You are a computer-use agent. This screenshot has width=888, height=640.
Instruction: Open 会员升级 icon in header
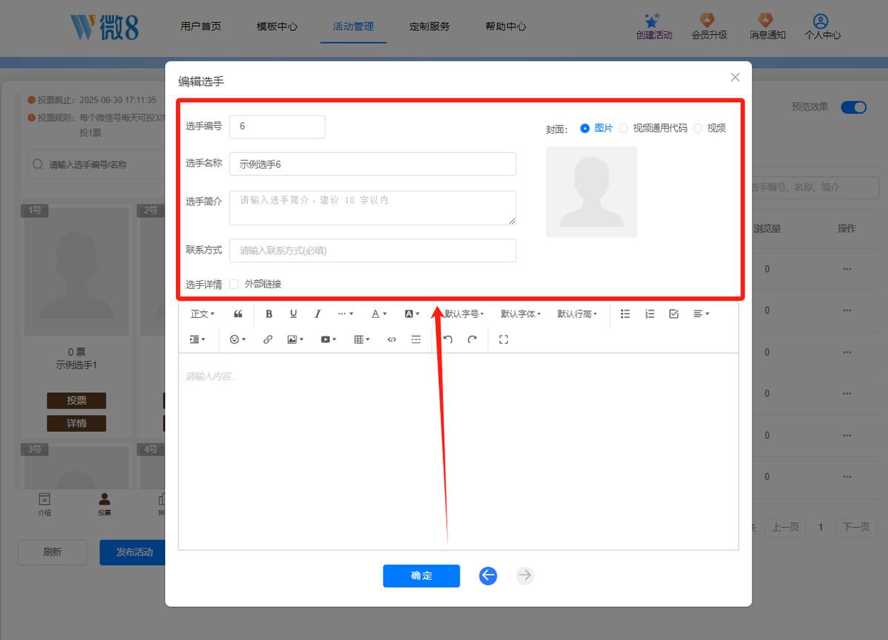tap(707, 21)
